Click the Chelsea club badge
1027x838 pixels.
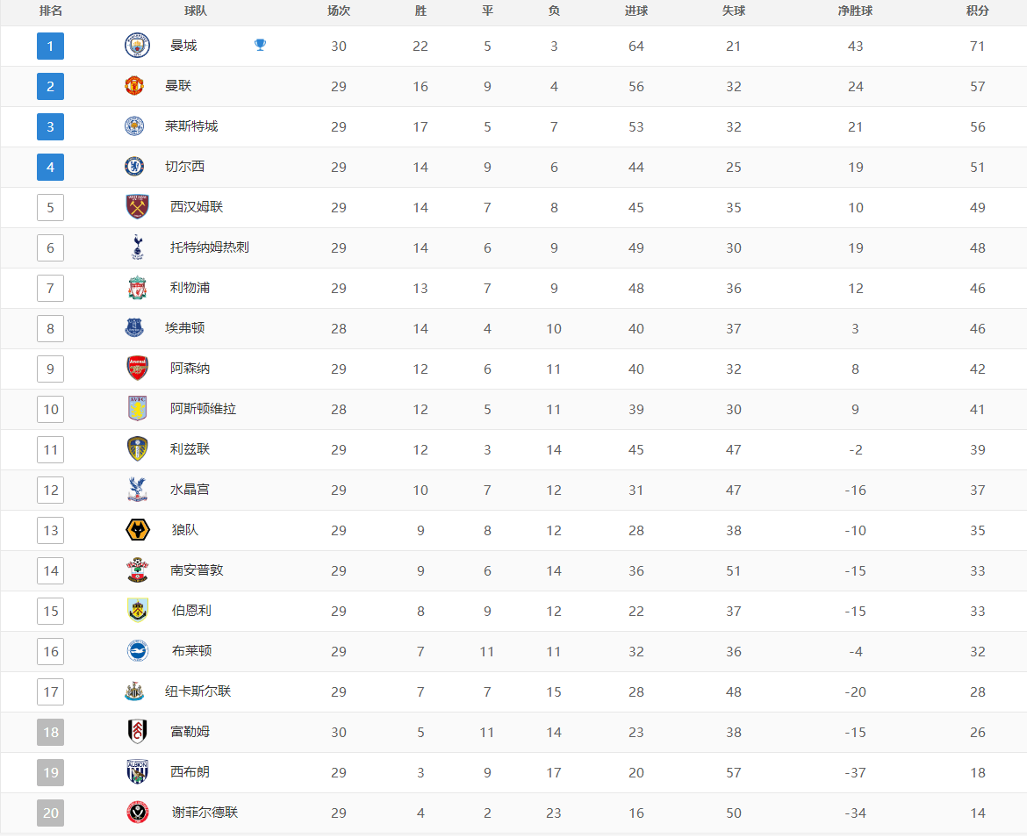pos(134,167)
